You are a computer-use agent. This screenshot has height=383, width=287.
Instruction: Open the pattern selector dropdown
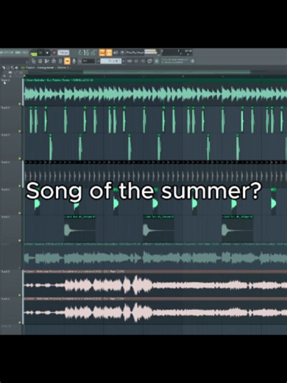[x=88, y=61]
